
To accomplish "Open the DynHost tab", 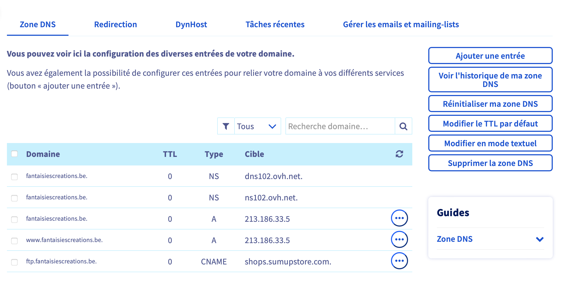I will (191, 25).
